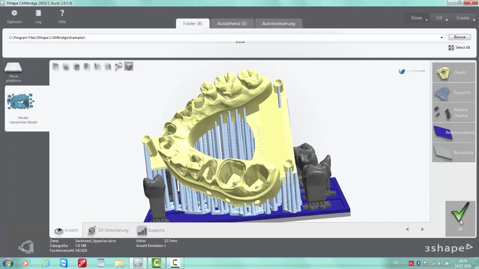Open Windows Media Player from taskbar
The width and height of the screenshot is (479, 269).
point(26,263)
